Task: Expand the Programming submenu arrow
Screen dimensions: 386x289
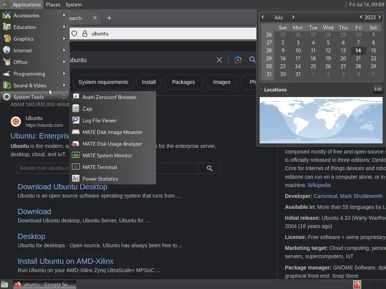Action: [x=64, y=73]
